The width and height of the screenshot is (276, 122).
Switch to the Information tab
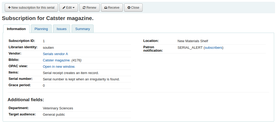pos(16,29)
